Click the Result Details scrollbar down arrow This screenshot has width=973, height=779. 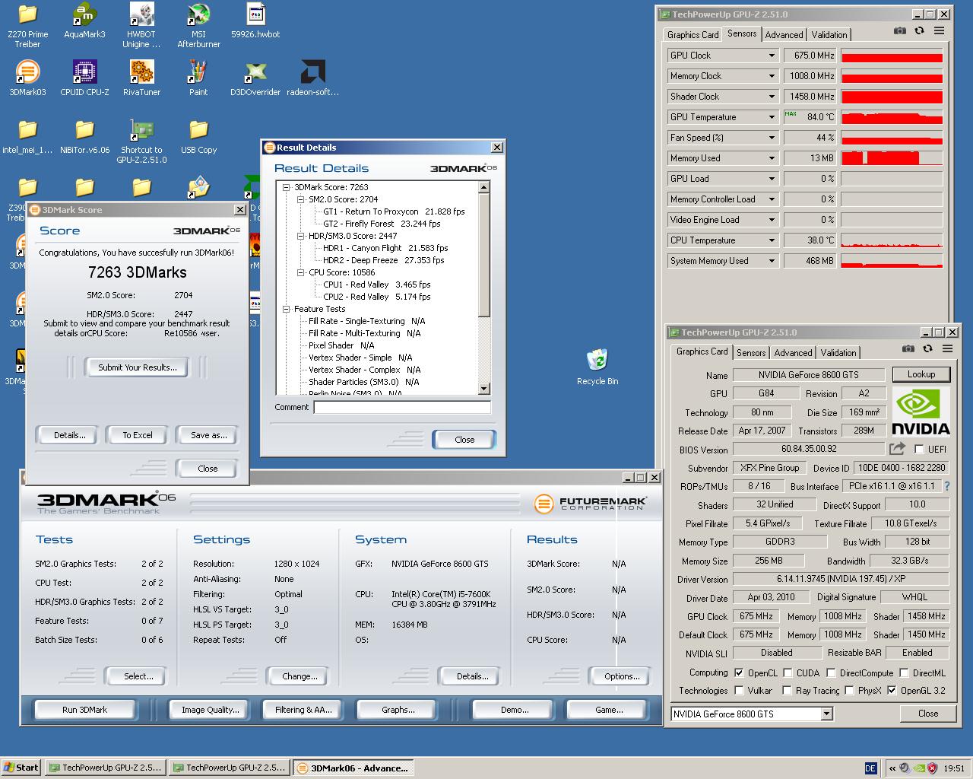click(x=484, y=389)
